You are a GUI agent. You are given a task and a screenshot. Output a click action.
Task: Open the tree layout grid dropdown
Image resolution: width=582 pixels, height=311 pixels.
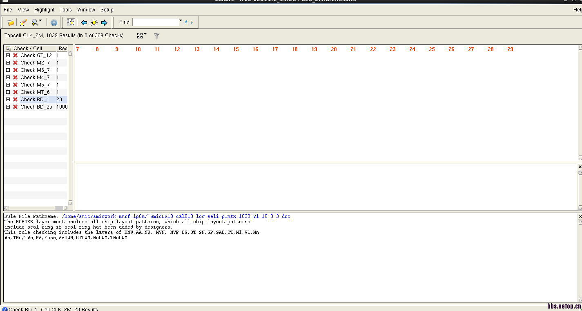click(142, 36)
